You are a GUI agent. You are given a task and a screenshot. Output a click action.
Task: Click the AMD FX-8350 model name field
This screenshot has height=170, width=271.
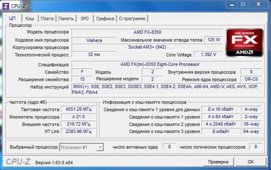pyautogui.click(x=147, y=32)
